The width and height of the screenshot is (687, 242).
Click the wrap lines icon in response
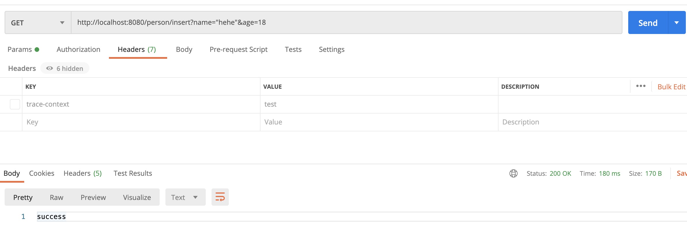pyautogui.click(x=220, y=197)
